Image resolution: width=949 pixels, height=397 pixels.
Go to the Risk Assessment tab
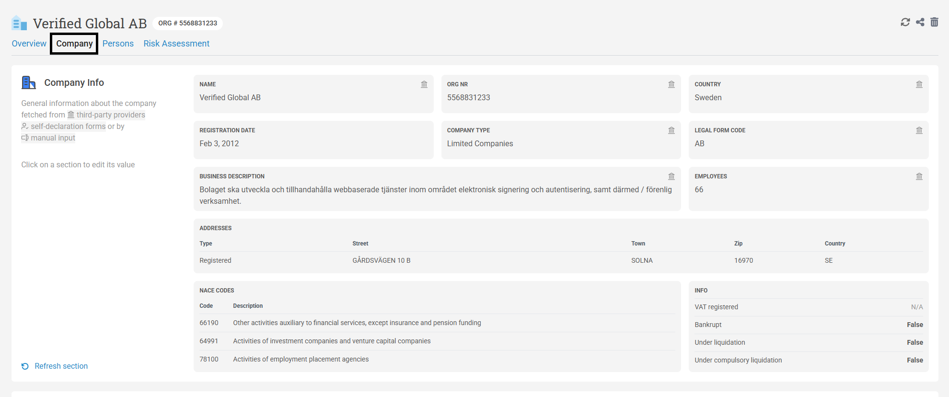click(x=176, y=44)
